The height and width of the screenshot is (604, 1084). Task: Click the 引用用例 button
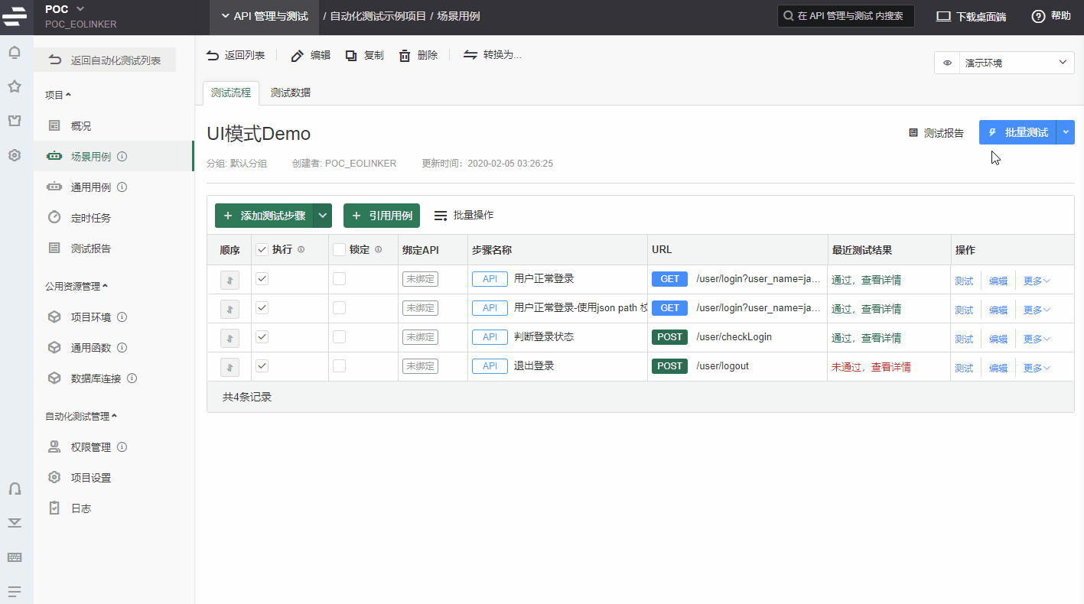[x=382, y=216]
